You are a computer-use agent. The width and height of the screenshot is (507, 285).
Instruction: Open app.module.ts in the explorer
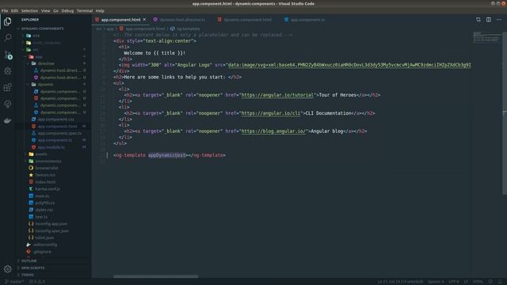point(51,147)
